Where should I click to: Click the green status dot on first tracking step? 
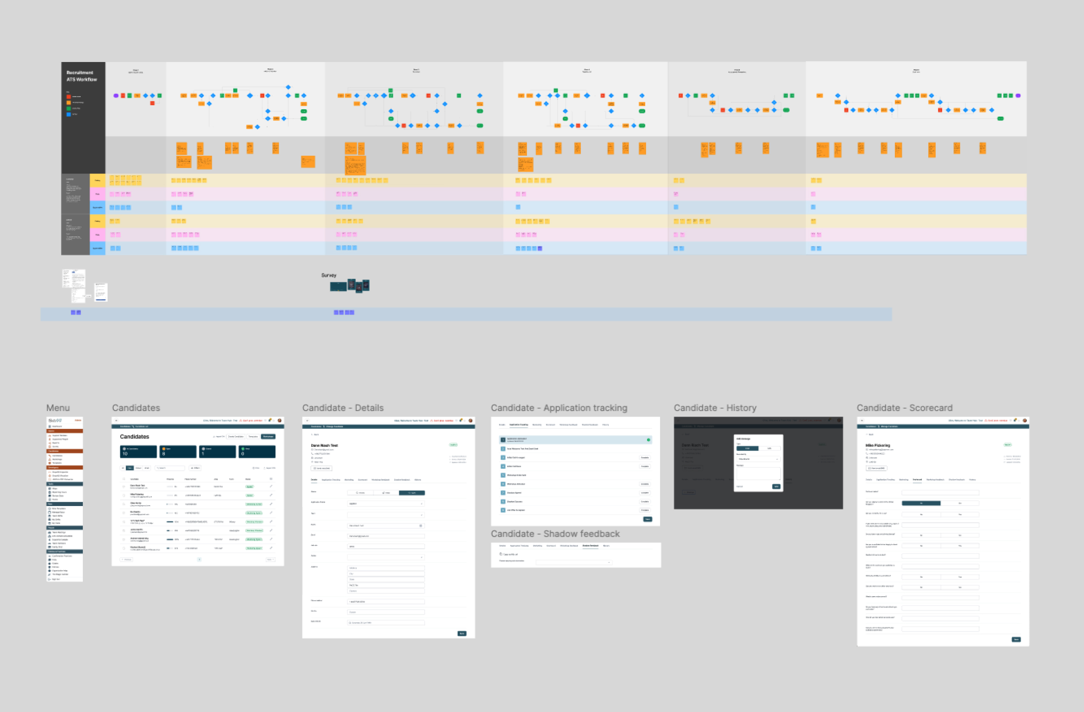[x=648, y=440]
